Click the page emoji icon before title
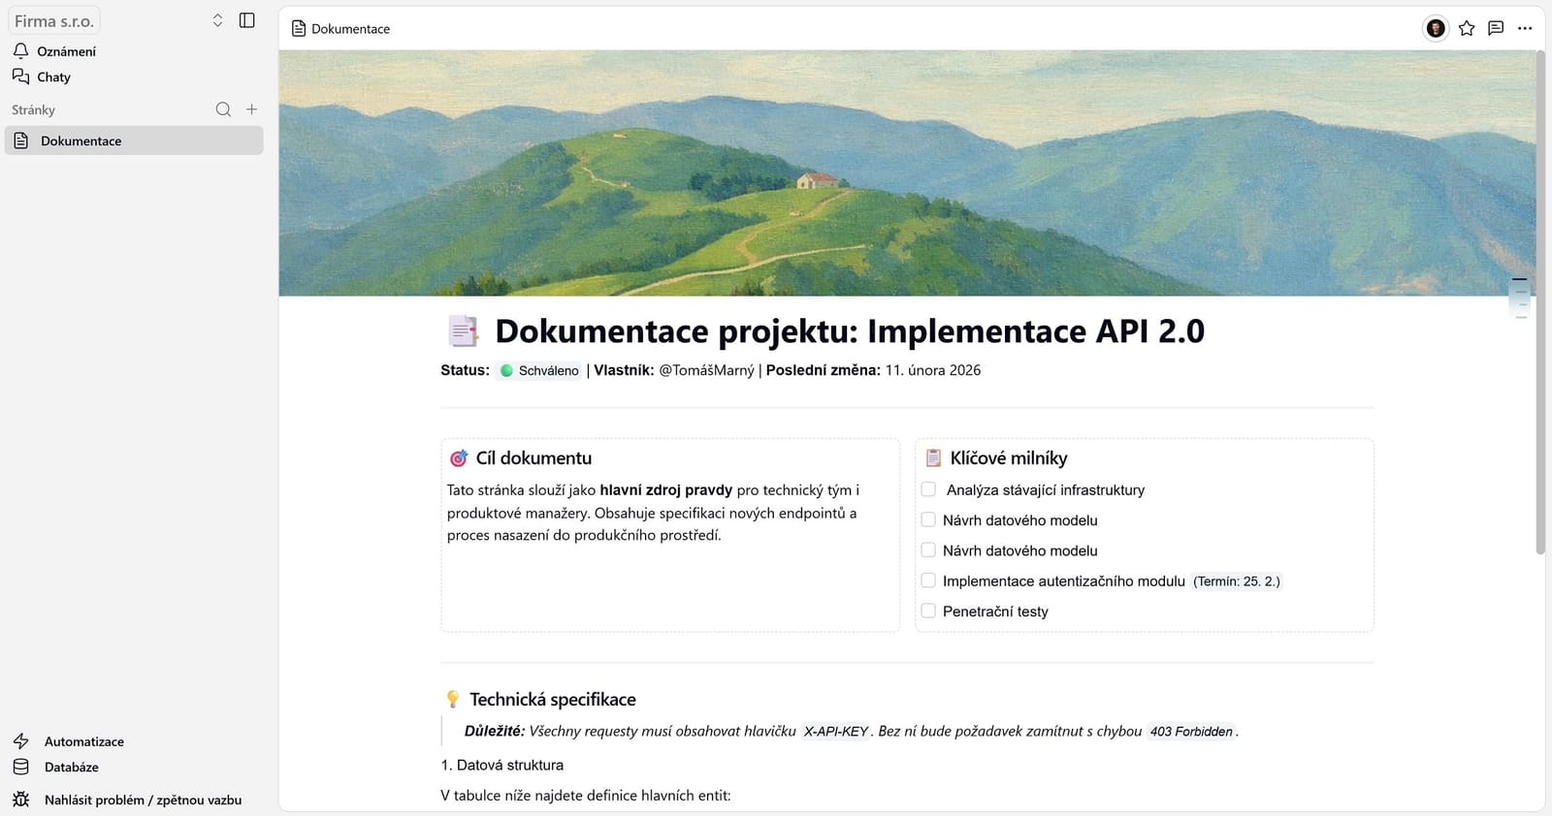This screenshot has height=816, width=1552. click(463, 330)
